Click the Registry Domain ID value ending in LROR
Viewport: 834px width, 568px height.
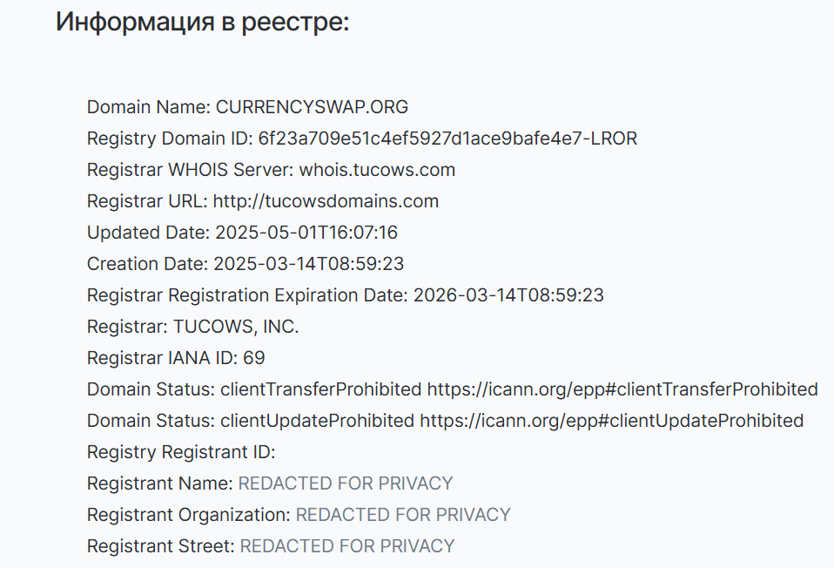pyautogui.click(x=447, y=139)
